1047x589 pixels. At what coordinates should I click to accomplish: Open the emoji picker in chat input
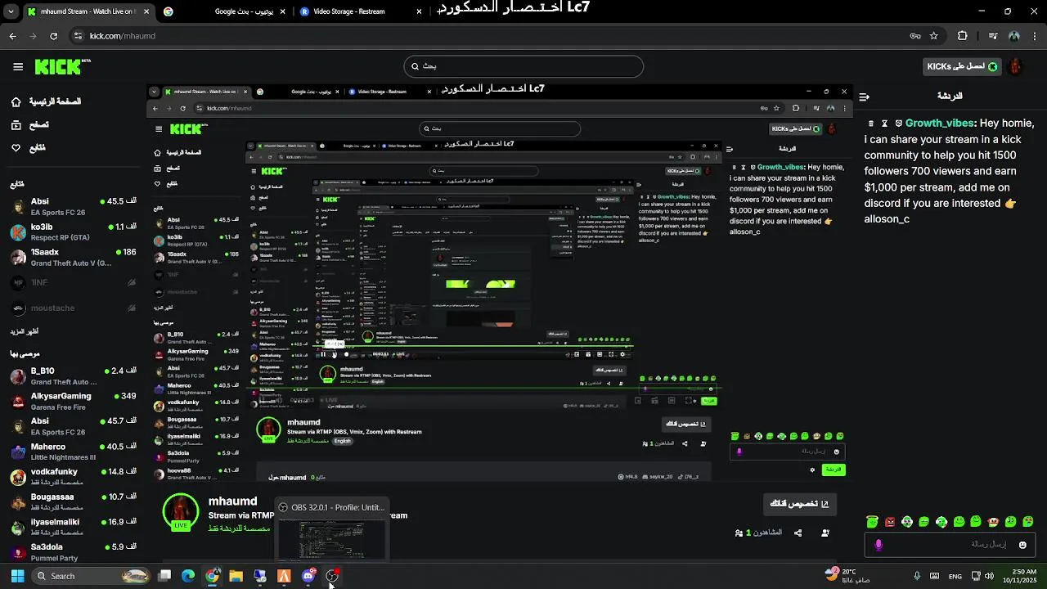click(x=1022, y=545)
